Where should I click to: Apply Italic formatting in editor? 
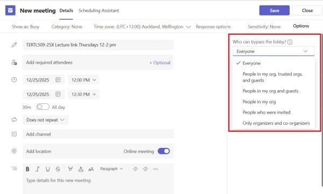38,169
